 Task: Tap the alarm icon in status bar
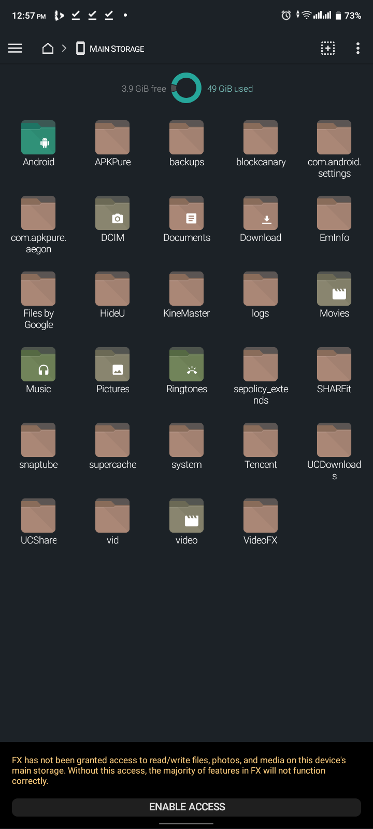pyautogui.click(x=285, y=16)
